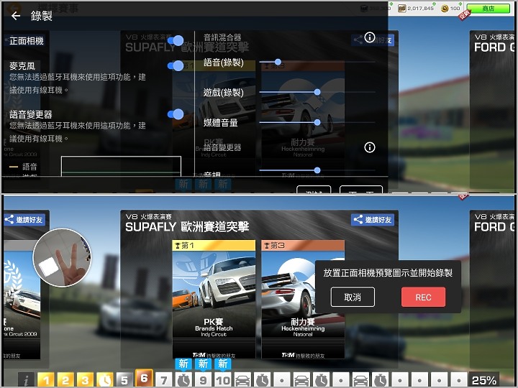This screenshot has width=518, height=388.
Task: Toggle the 麥克風 microphone switch
Action: [x=176, y=65]
